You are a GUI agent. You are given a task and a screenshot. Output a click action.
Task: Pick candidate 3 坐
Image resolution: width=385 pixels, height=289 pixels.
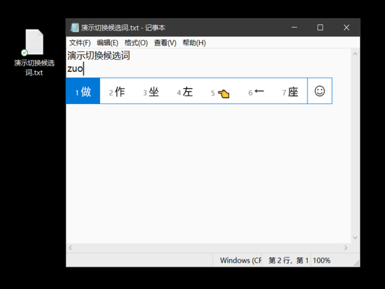point(151,92)
